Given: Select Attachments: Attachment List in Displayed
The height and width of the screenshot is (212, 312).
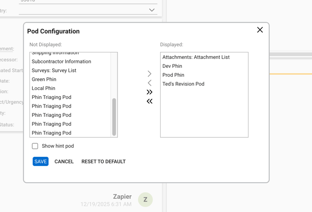Looking at the screenshot, I should tap(196, 57).
